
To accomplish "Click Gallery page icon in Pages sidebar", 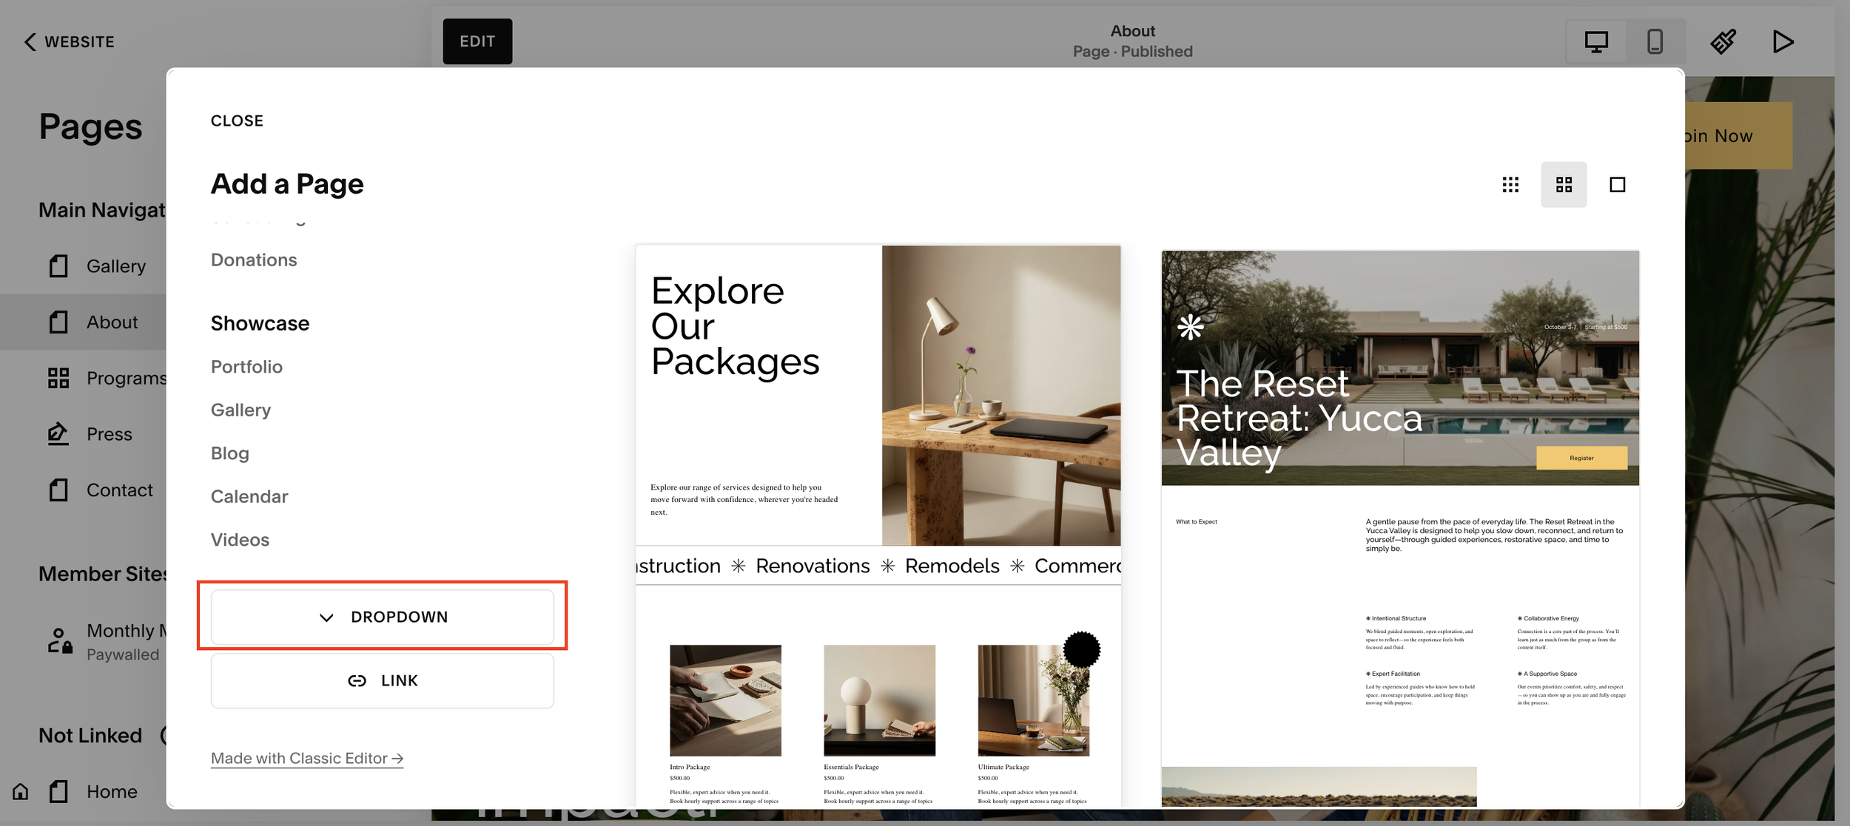I will click(x=58, y=266).
